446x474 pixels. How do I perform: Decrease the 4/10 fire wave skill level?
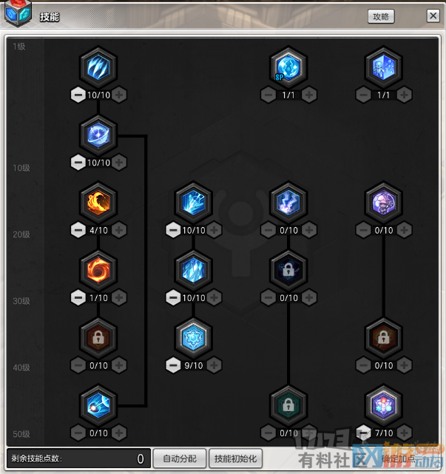[78, 231]
